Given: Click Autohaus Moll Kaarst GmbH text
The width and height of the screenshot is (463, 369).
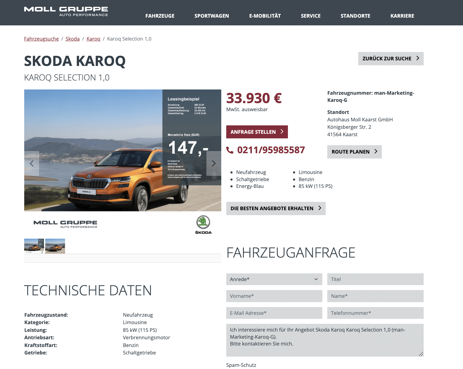Looking at the screenshot, I should pos(360,119).
